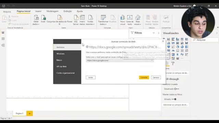The image size is (219, 123).
Task: Select the scatter chart visual
Action: (x=173, y=47)
